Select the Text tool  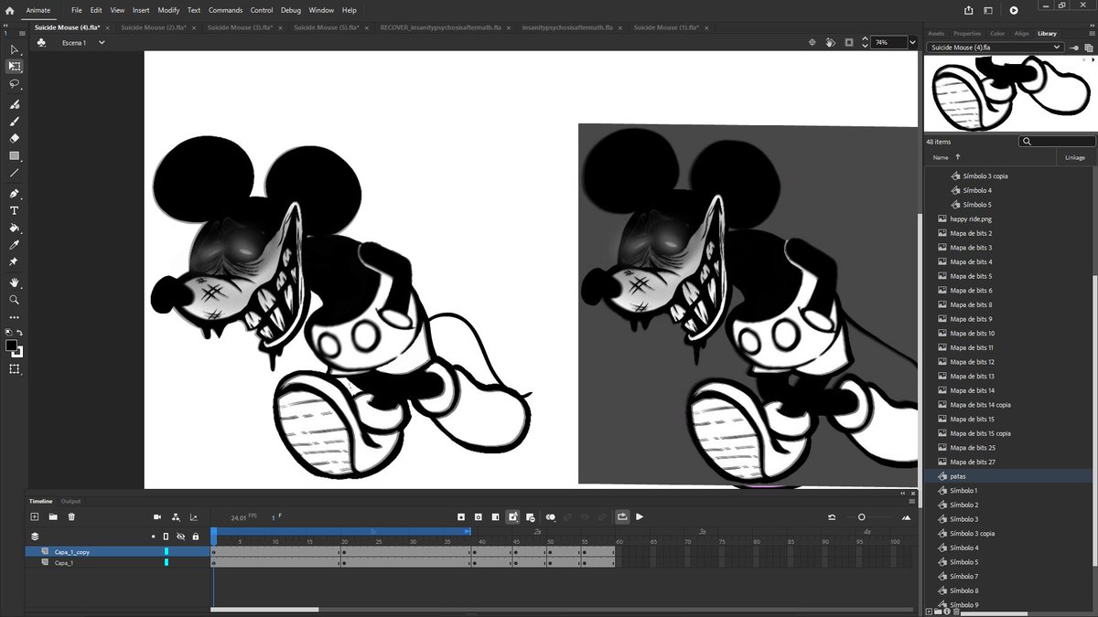point(14,210)
